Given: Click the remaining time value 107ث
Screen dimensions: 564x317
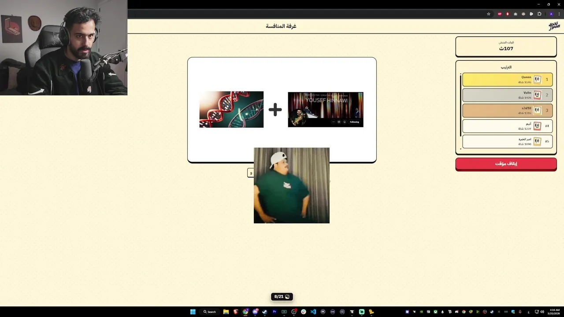Looking at the screenshot, I should (x=506, y=48).
